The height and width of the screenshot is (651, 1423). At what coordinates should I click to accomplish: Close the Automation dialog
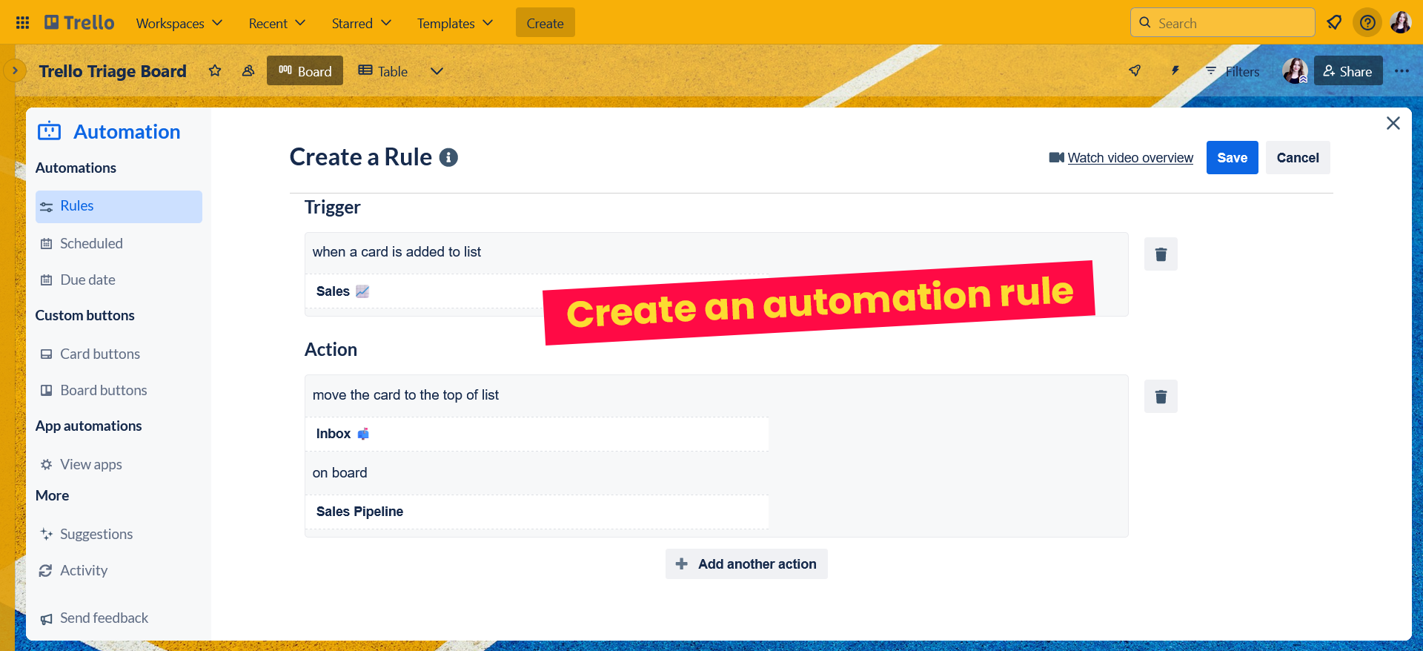click(x=1393, y=123)
